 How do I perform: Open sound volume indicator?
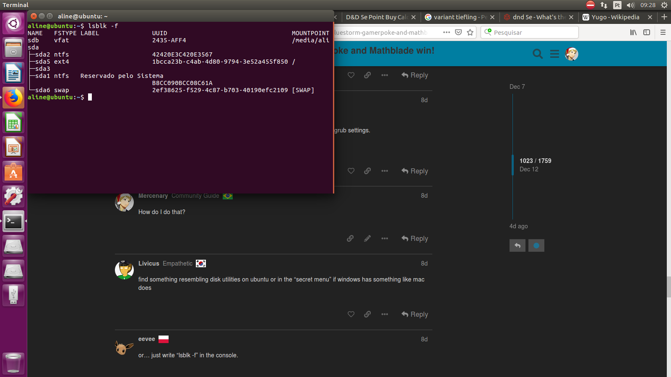click(630, 5)
